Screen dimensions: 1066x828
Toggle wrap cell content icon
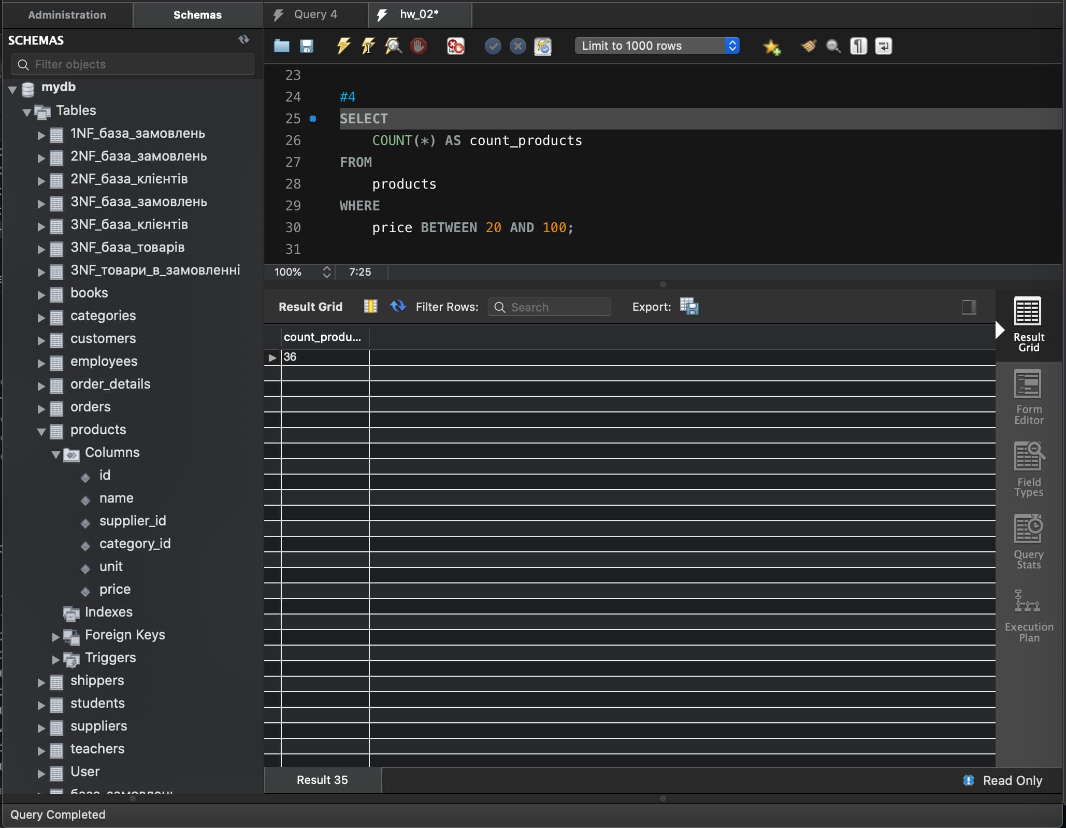click(370, 306)
